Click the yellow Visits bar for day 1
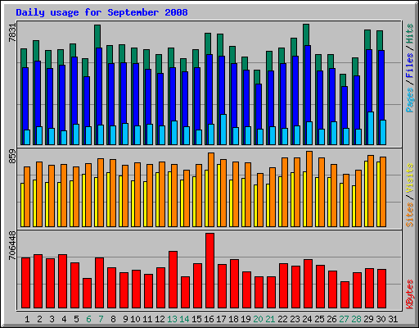 point(22,205)
